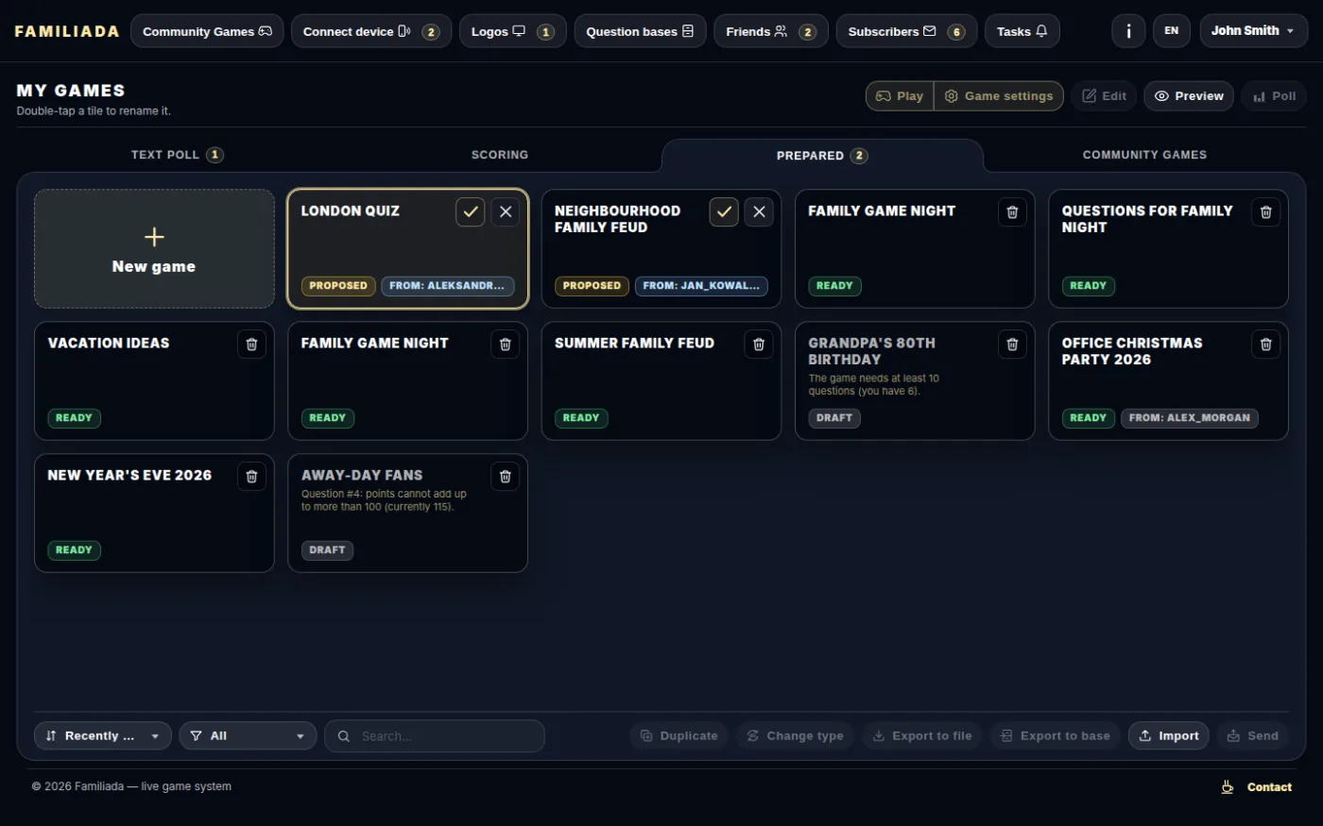Switch to the Text Poll tab

(x=177, y=155)
